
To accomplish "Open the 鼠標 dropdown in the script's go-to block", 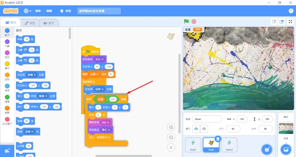I will (100, 89).
